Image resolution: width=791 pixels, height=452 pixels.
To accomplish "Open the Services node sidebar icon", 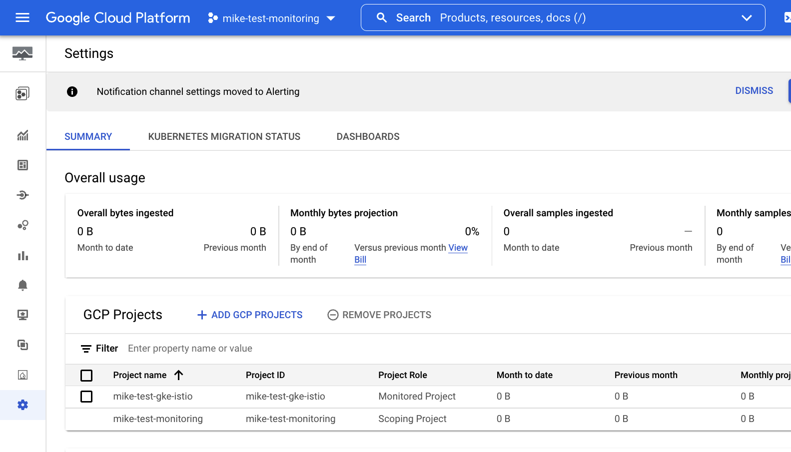I will 22,195.
